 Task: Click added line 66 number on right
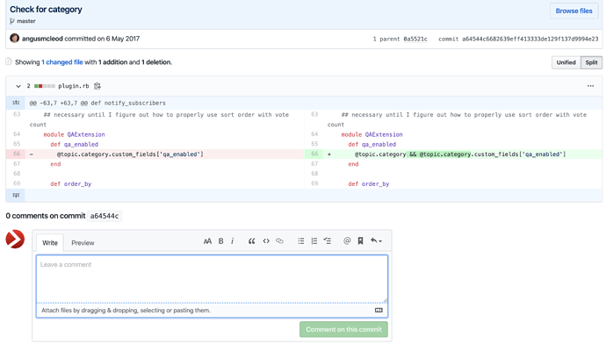click(314, 154)
